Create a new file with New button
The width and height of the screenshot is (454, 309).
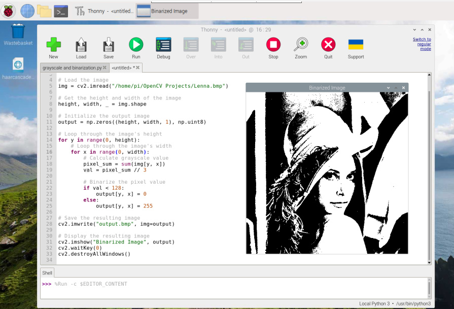[54, 48]
